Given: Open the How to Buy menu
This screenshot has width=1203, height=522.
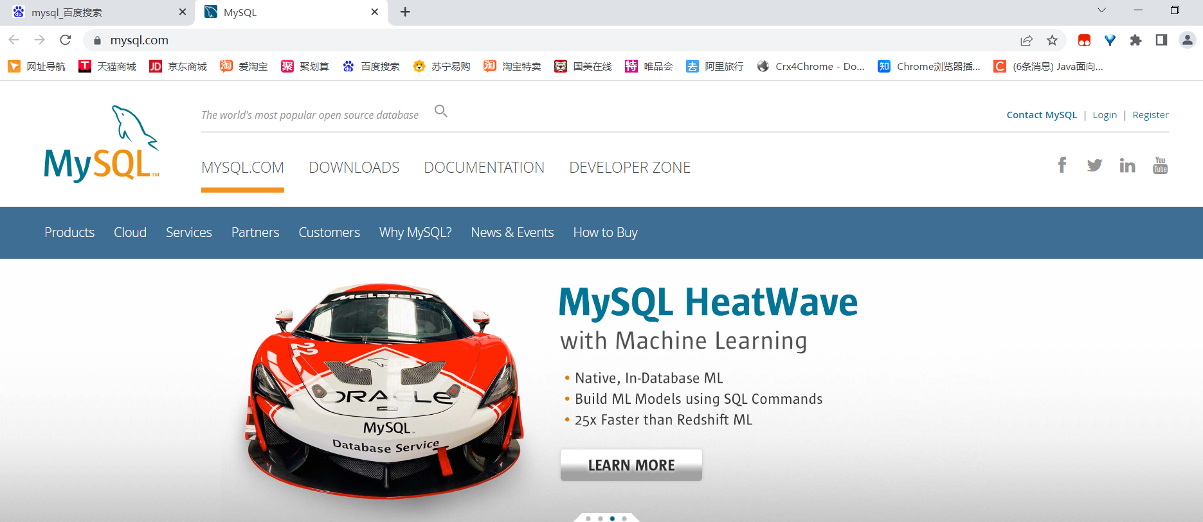Looking at the screenshot, I should pyautogui.click(x=606, y=232).
